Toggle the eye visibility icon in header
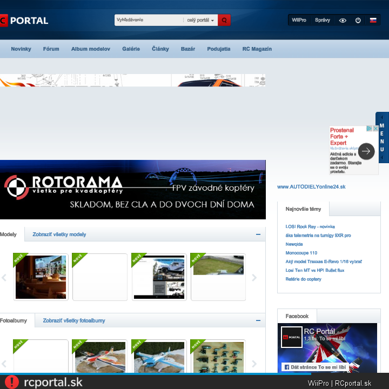 coord(343,21)
